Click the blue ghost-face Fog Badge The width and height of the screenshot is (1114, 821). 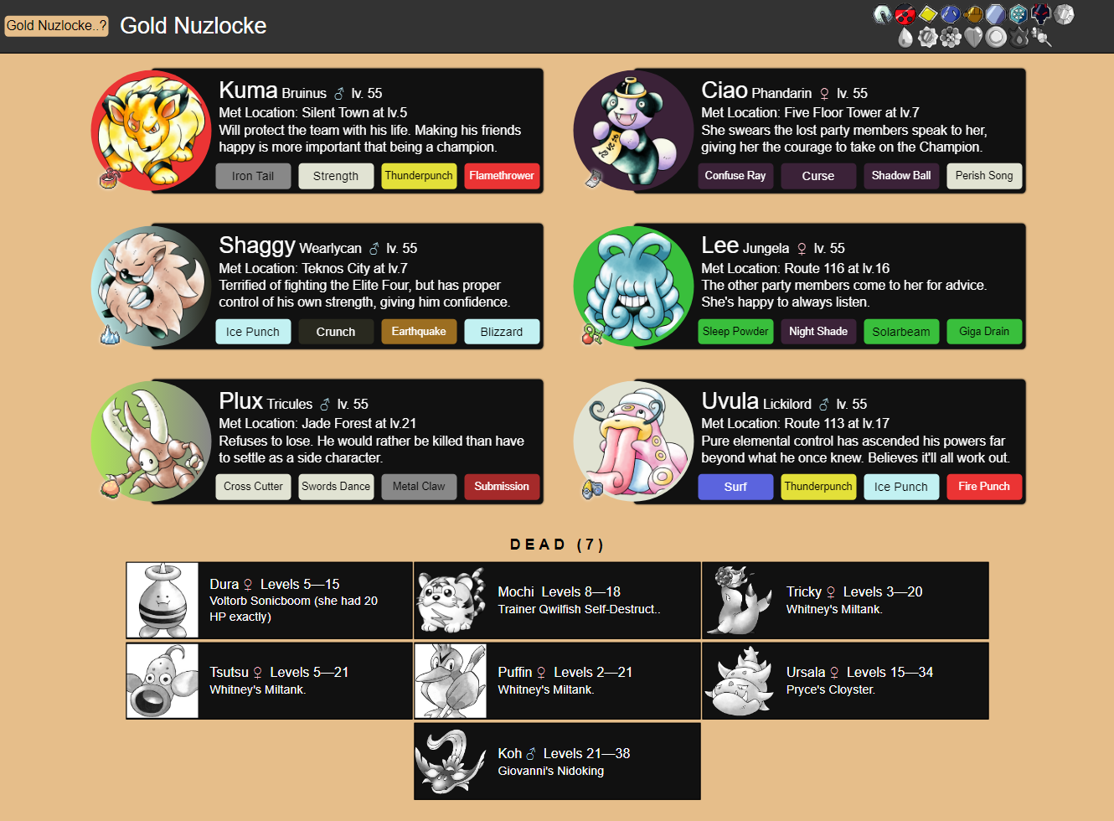pos(950,14)
